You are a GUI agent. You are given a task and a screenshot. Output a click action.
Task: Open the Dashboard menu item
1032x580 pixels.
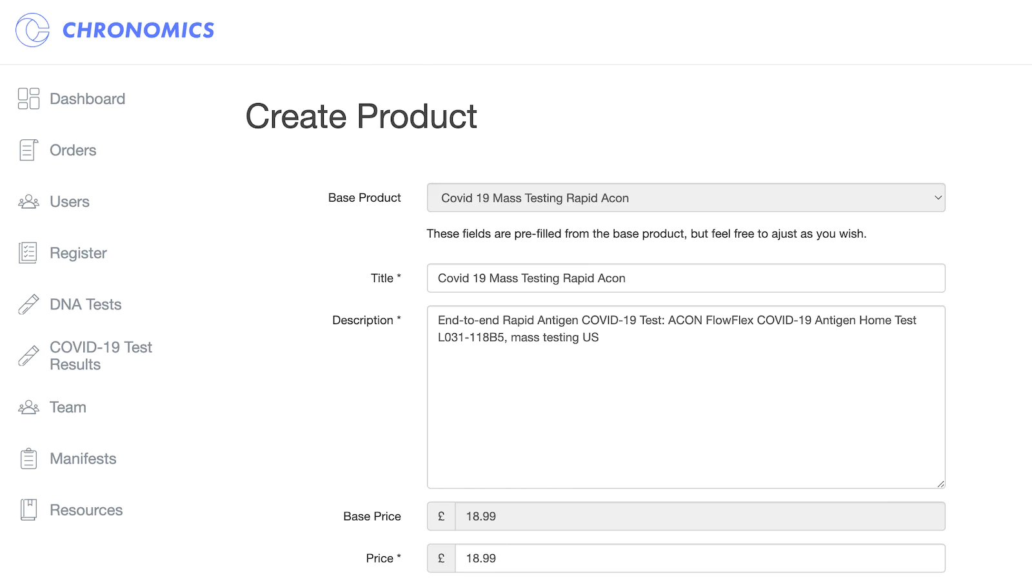pos(87,99)
